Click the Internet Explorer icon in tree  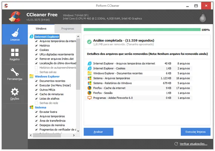pos(32,37)
